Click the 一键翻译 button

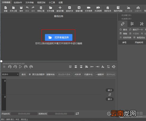(100, 74)
